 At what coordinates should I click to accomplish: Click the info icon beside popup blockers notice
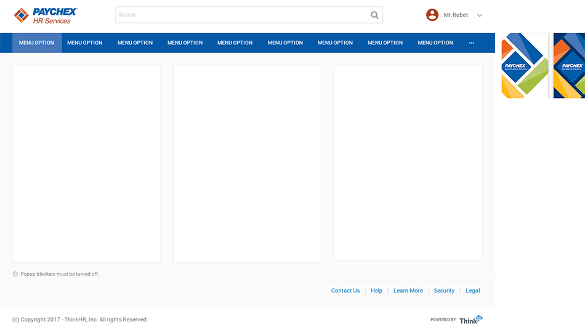tap(15, 274)
